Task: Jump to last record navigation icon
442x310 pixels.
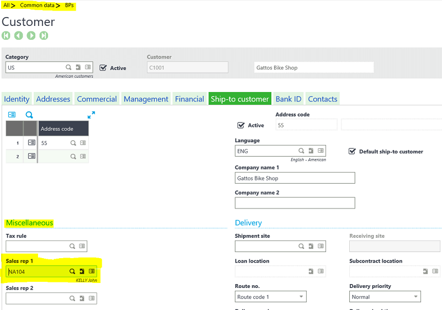Action: (44, 35)
